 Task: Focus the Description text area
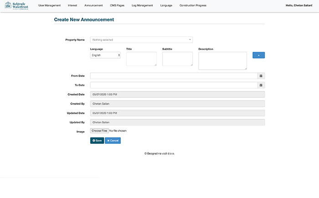pyautogui.click(x=222, y=61)
